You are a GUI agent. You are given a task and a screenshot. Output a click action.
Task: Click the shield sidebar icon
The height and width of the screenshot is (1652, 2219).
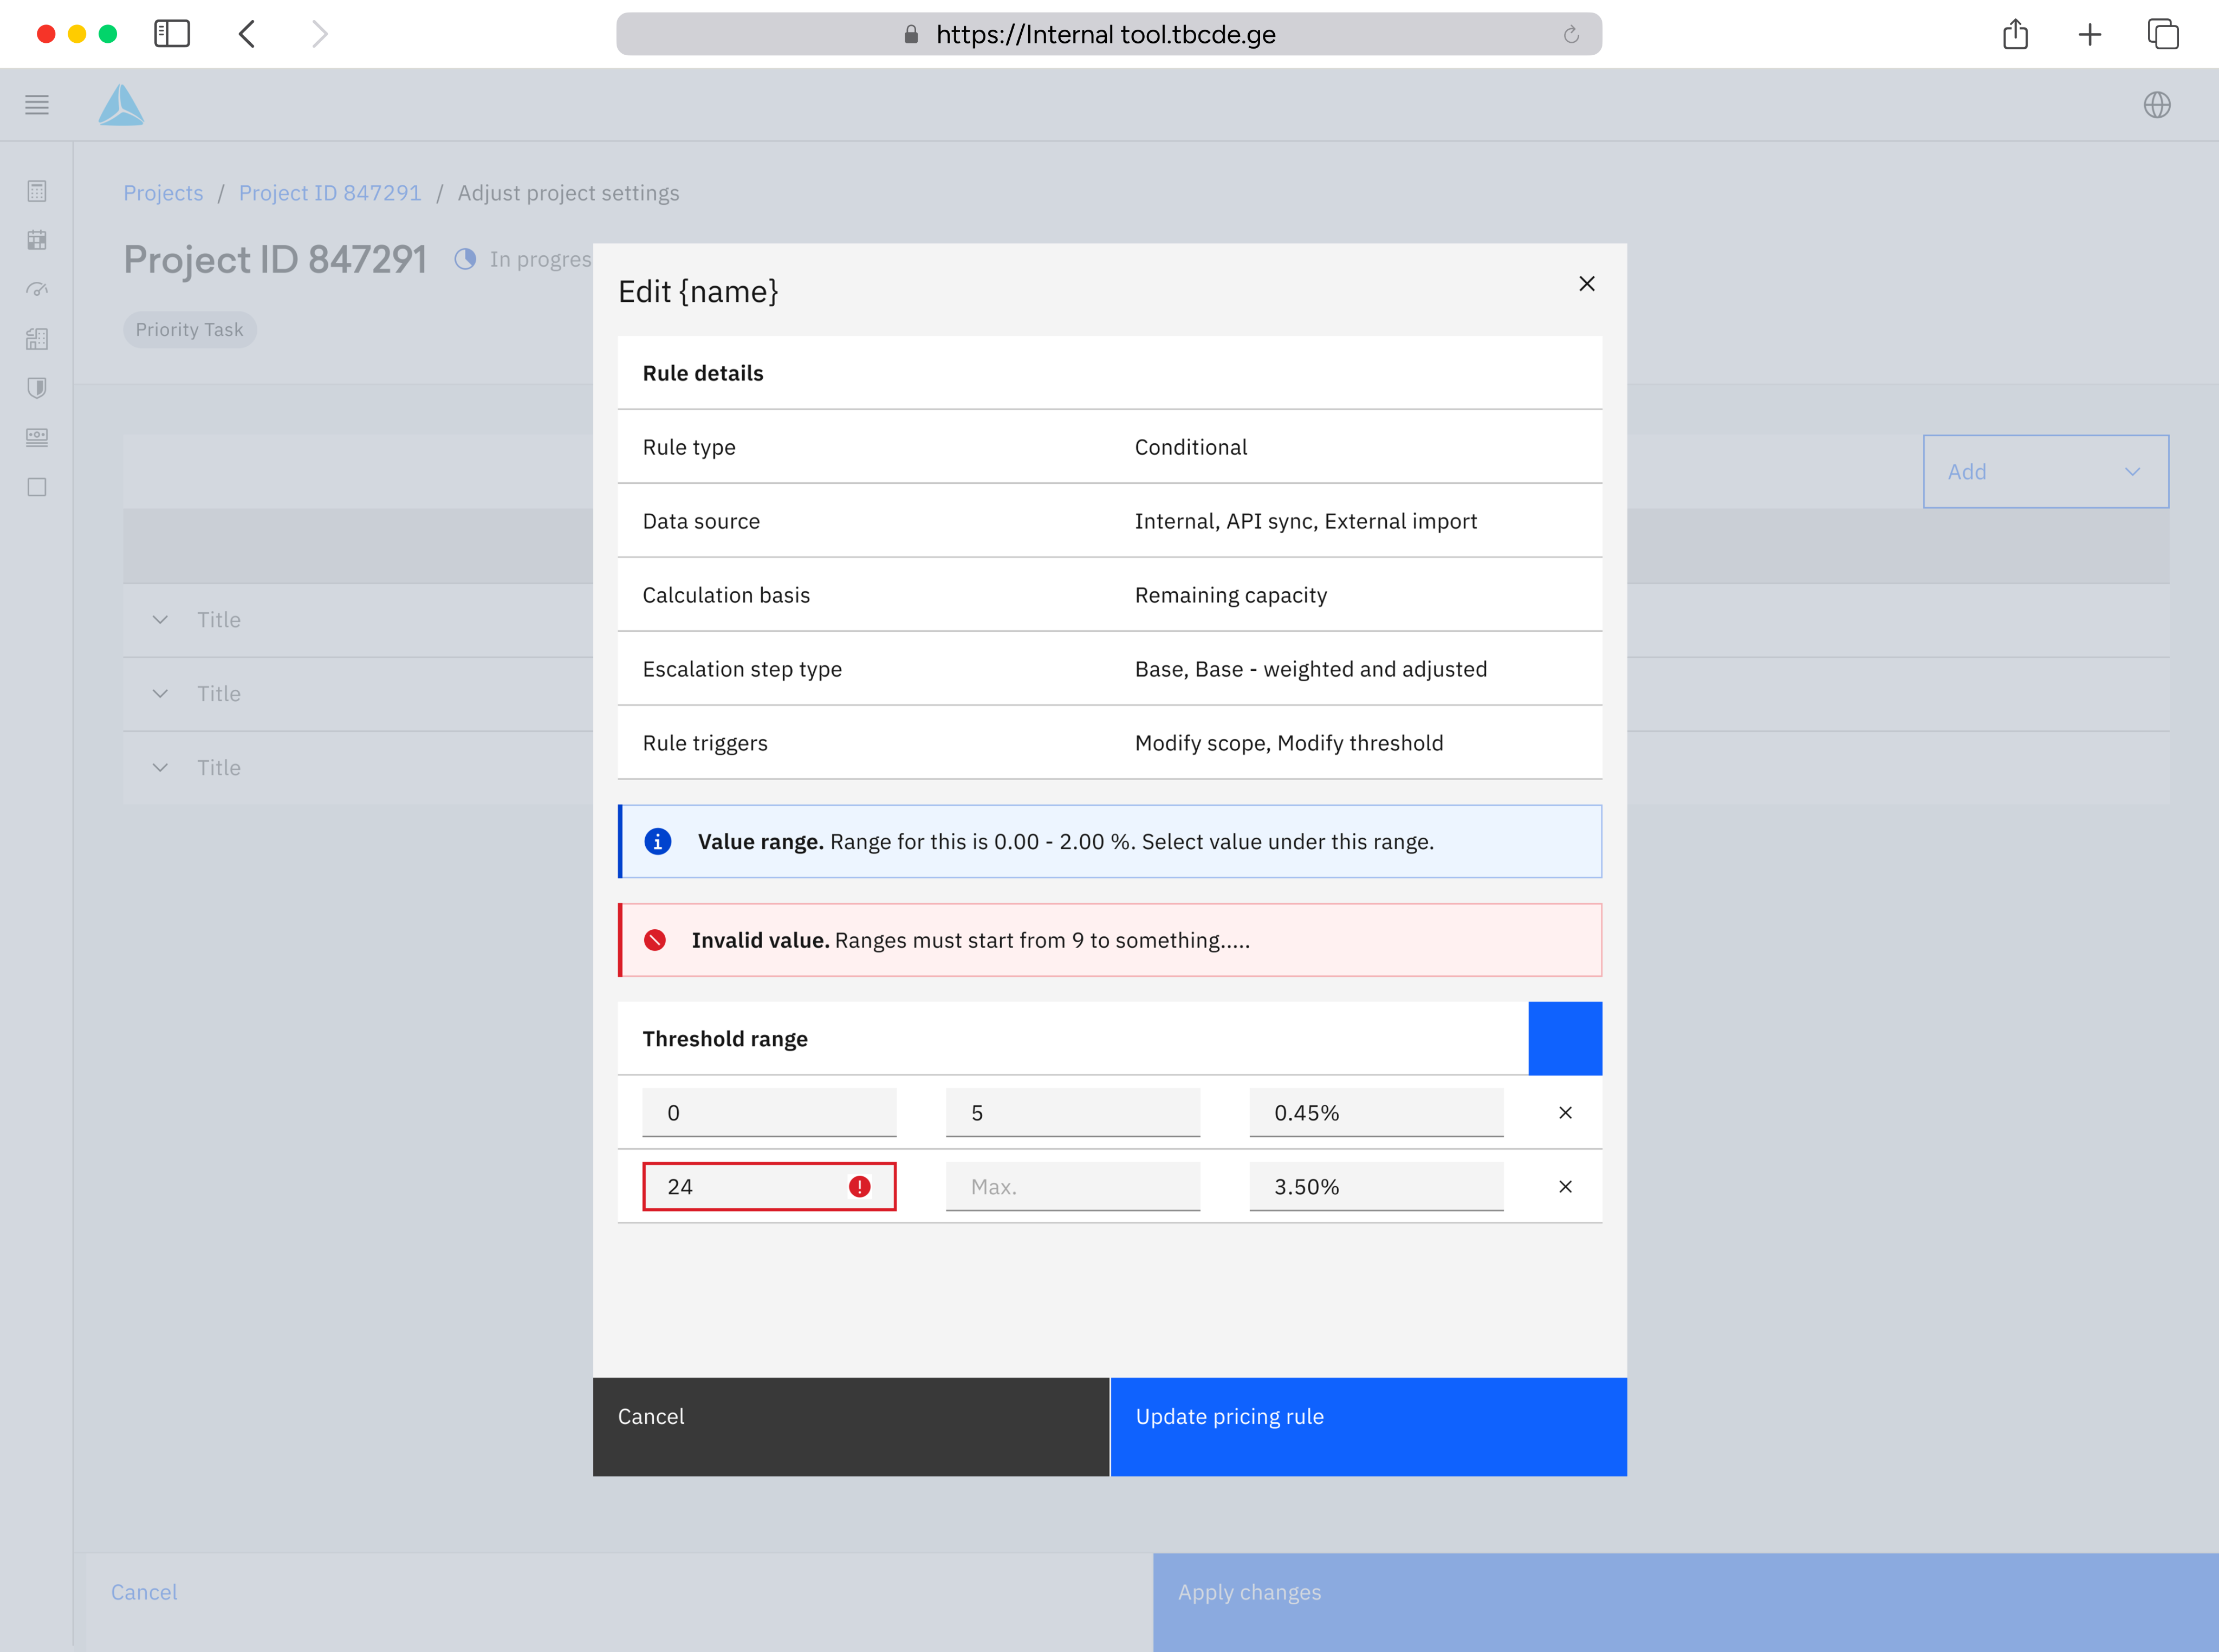37,388
